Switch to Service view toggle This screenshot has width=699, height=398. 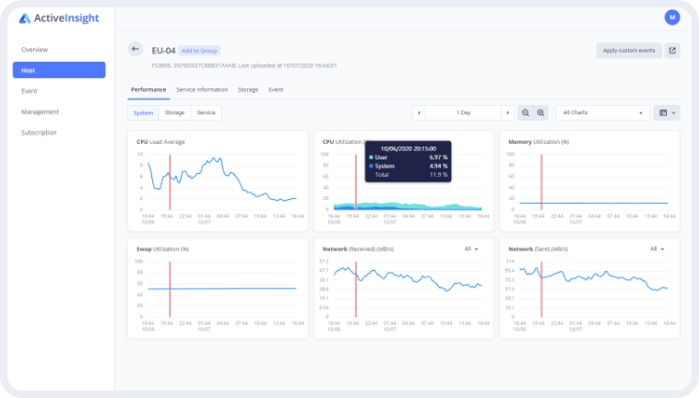click(x=207, y=112)
